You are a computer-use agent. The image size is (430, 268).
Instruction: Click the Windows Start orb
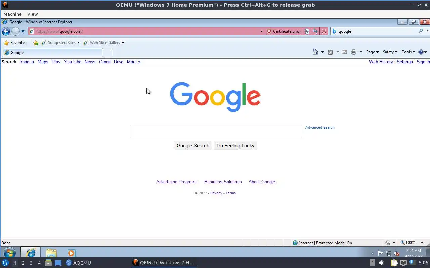[x=9, y=253]
